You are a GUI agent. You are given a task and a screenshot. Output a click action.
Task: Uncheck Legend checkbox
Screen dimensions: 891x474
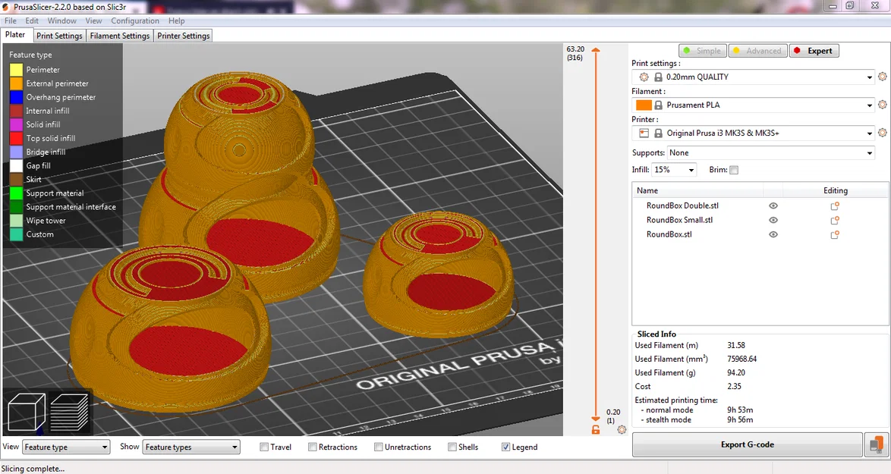click(x=505, y=447)
